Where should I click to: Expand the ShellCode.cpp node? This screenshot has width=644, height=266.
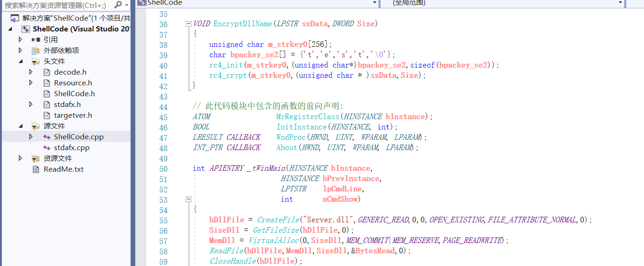[x=31, y=137]
